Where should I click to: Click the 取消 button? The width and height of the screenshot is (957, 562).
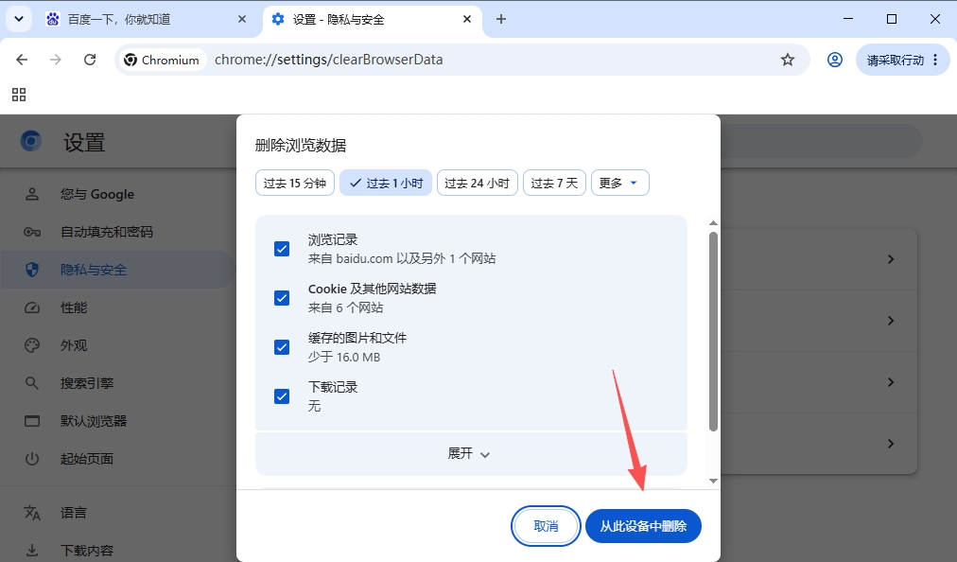tap(546, 526)
